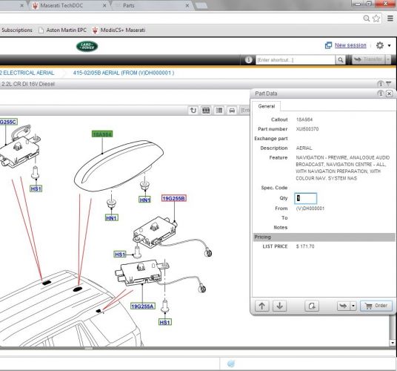Click the parts list view icon

pos(219,111)
